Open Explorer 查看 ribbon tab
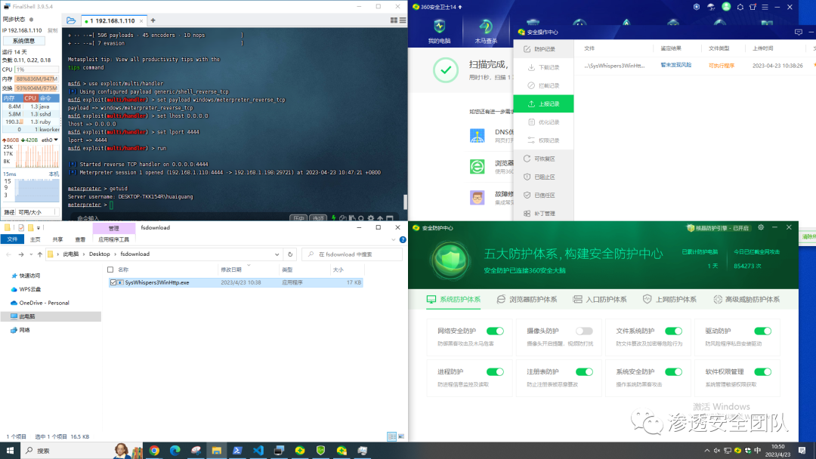 80,239
